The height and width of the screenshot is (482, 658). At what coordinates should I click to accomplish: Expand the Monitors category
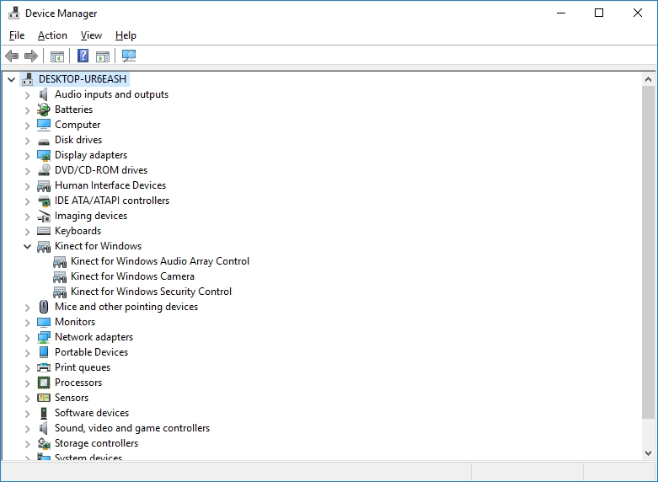27,322
